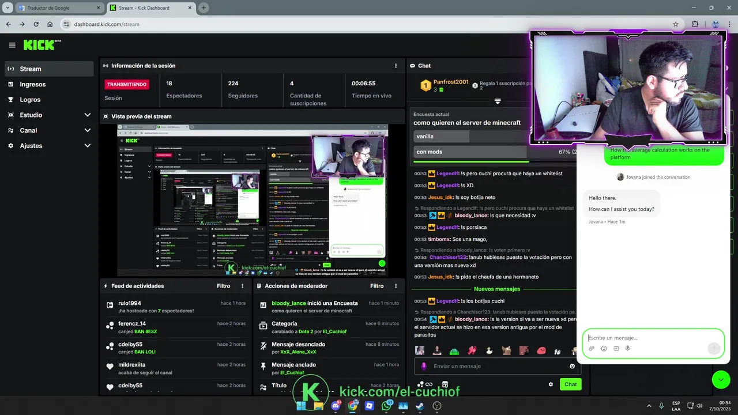
Task: Click the poll icon beside bloody_lance Encuesta
Action: (263, 305)
